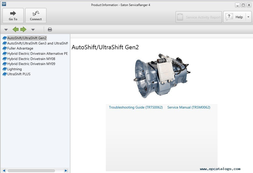The height and width of the screenshot is (173, 253).
Task: Click the book icon next to Lightning
Action: [x=4, y=69]
